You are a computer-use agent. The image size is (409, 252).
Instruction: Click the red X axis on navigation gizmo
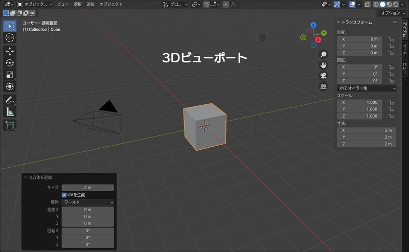click(x=318, y=40)
